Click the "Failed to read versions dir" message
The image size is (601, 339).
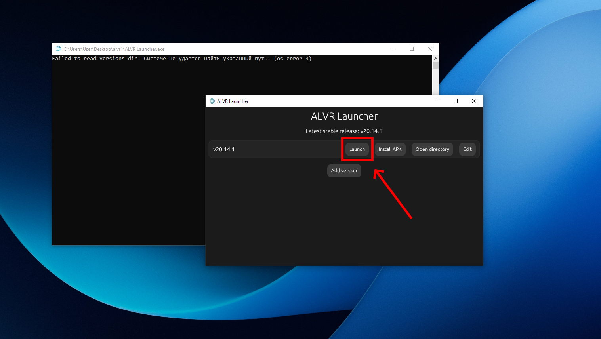(x=181, y=59)
